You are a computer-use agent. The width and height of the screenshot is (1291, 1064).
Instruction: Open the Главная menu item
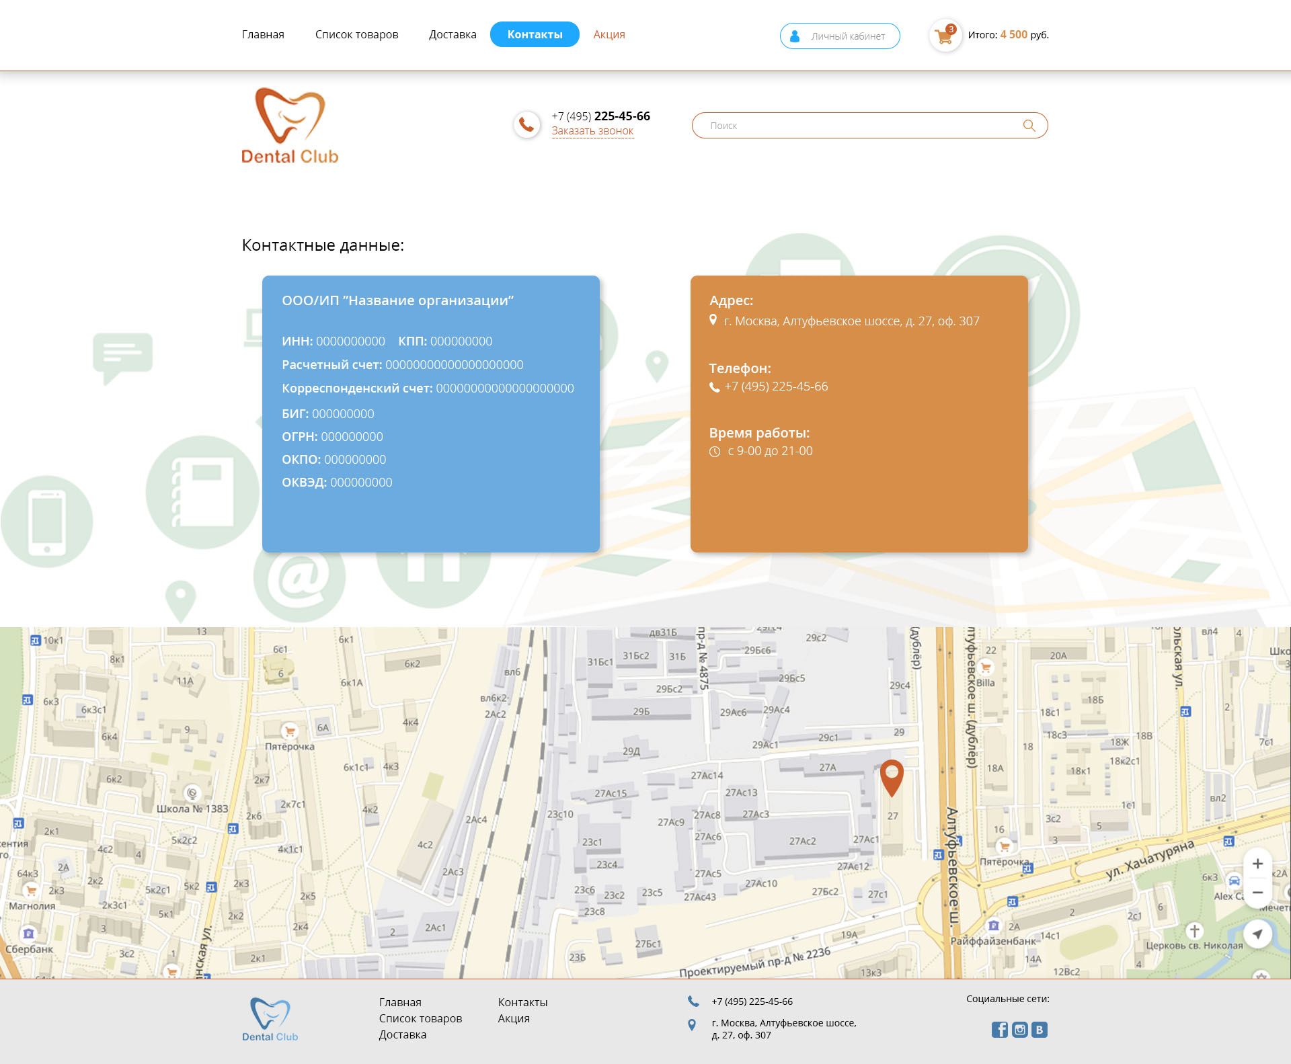pyautogui.click(x=263, y=34)
